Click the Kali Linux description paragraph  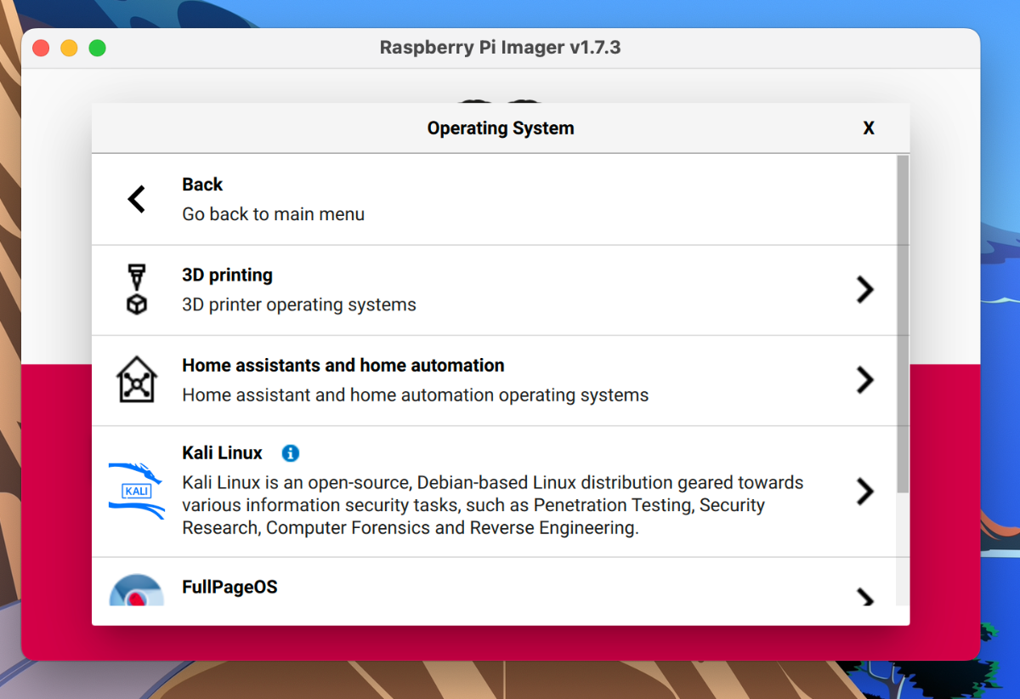493,505
